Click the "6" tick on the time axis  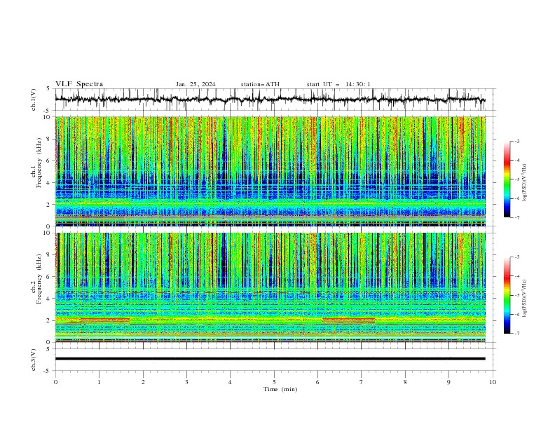point(317,382)
